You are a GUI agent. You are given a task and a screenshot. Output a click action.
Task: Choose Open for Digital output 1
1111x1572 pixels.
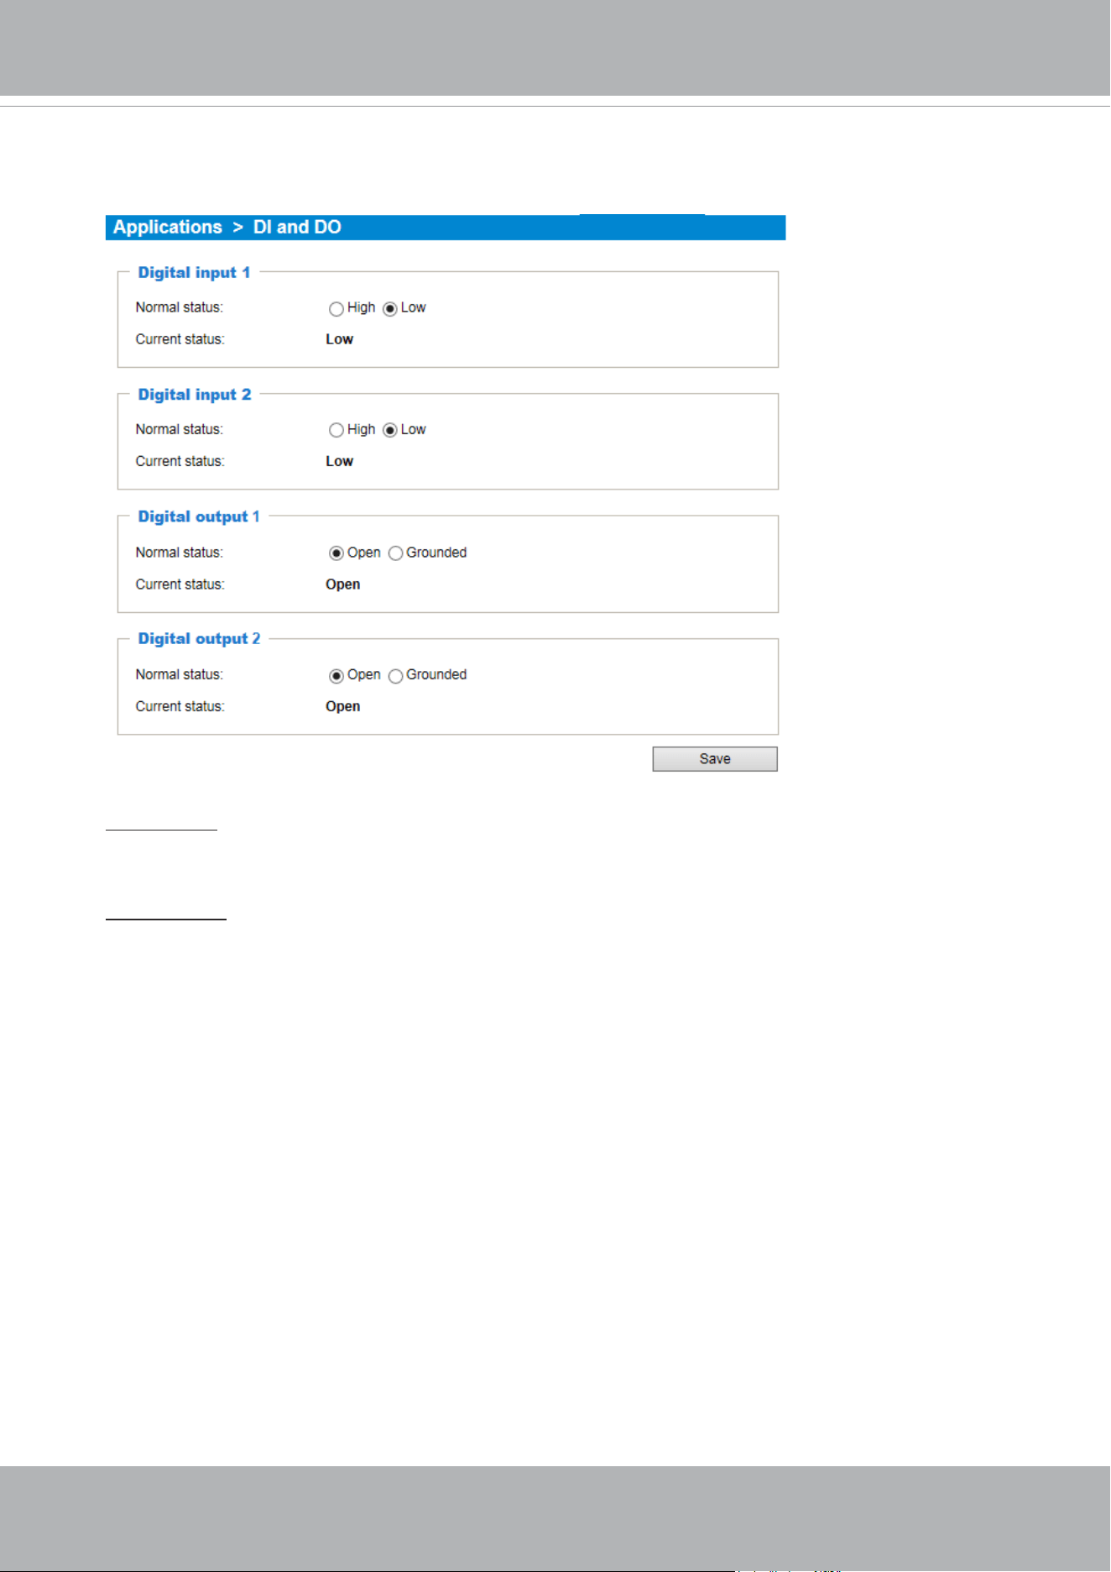coord(336,553)
